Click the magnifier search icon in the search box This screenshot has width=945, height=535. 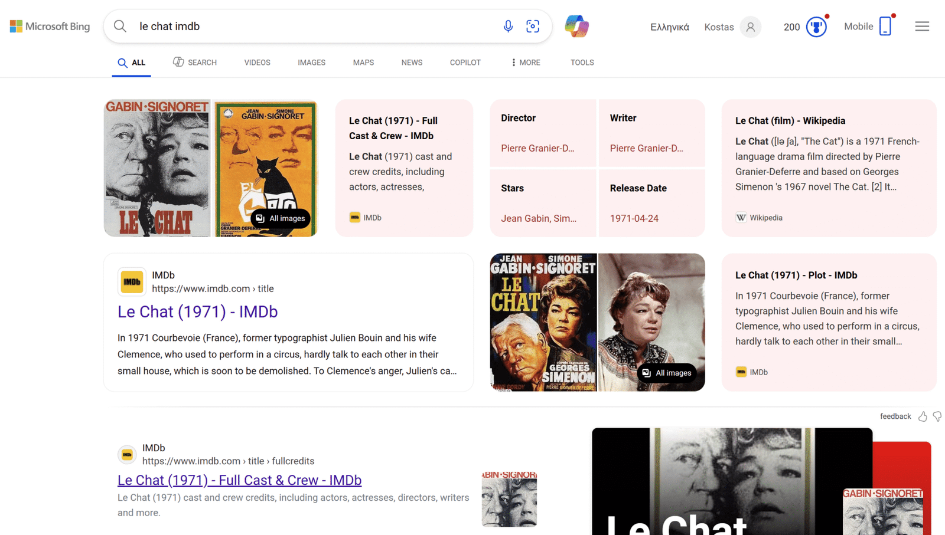[120, 27]
